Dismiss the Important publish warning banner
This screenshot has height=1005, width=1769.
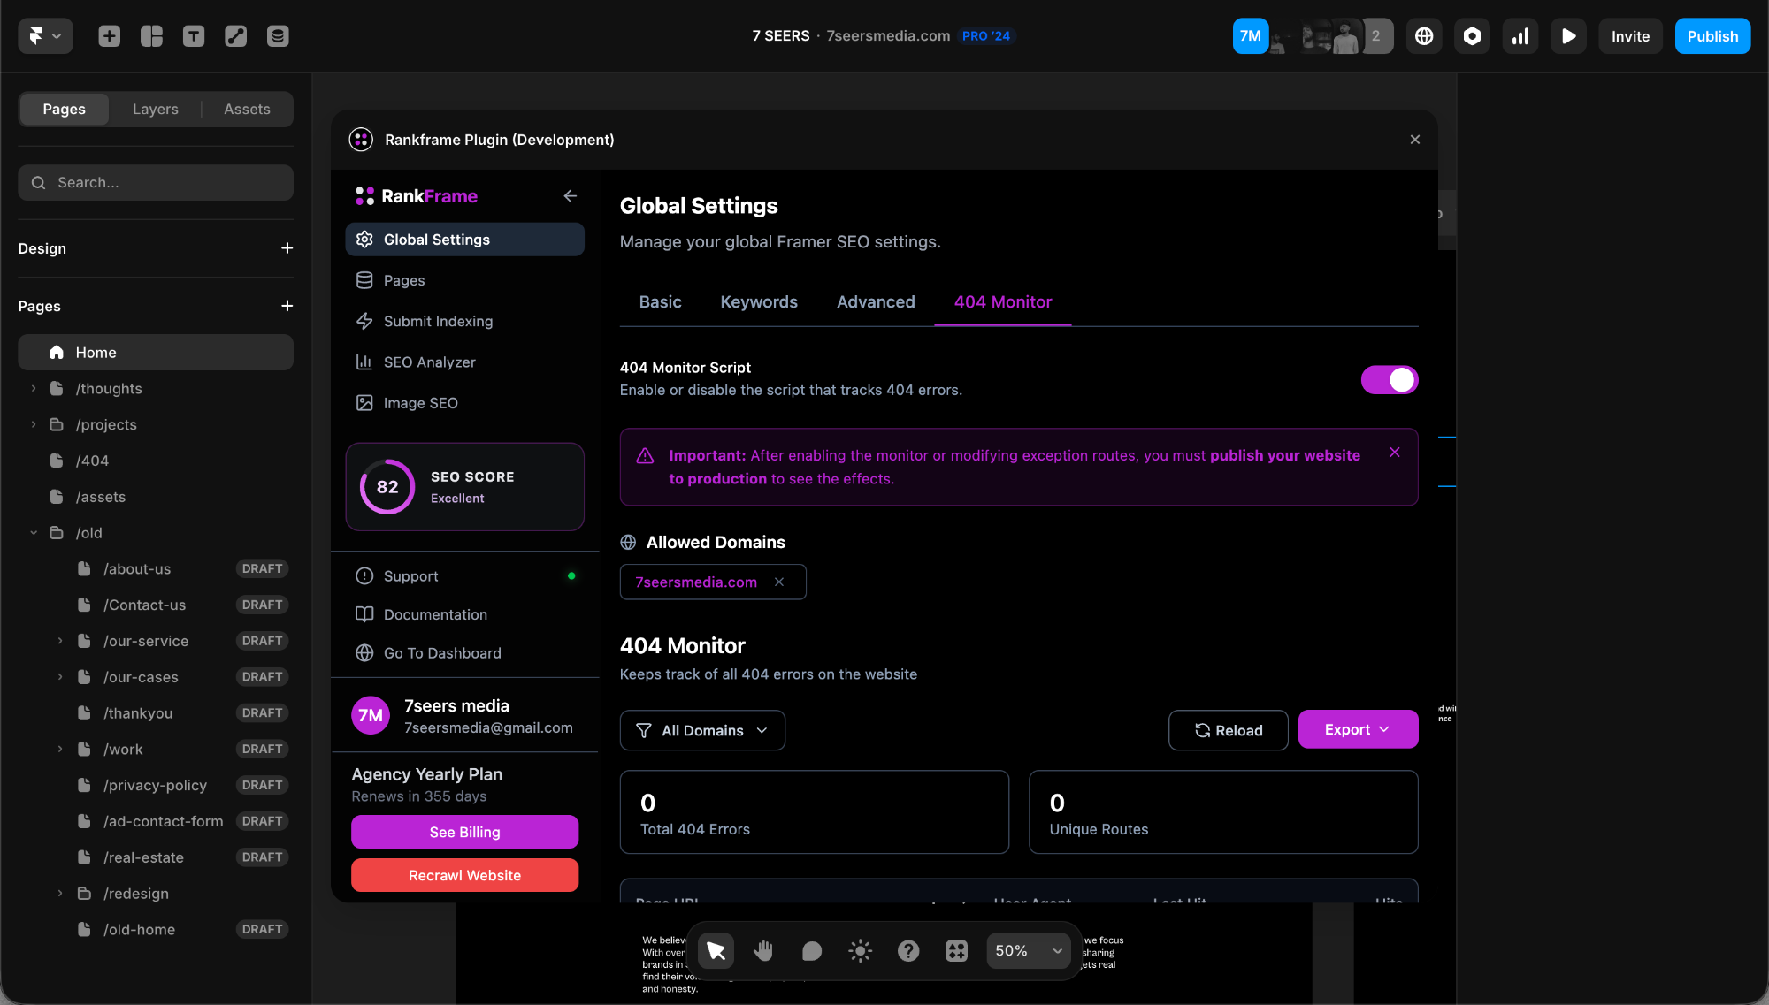tap(1394, 453)
